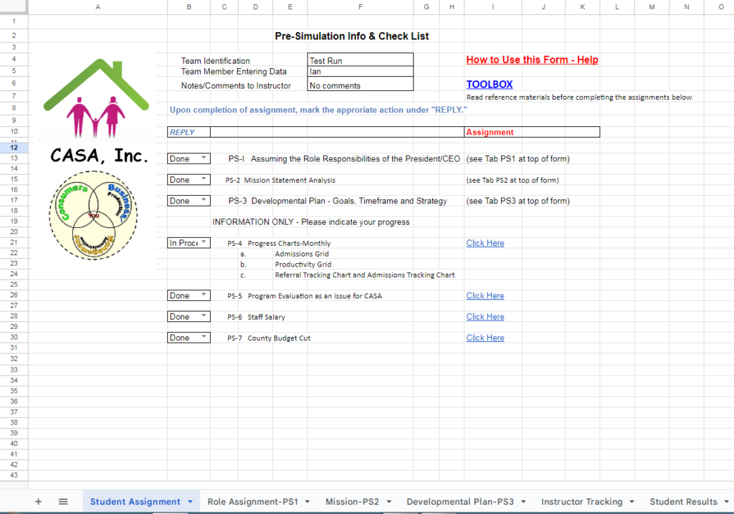
Task: Click How to Use this Form - Help
Action: (x=532, y=60)
